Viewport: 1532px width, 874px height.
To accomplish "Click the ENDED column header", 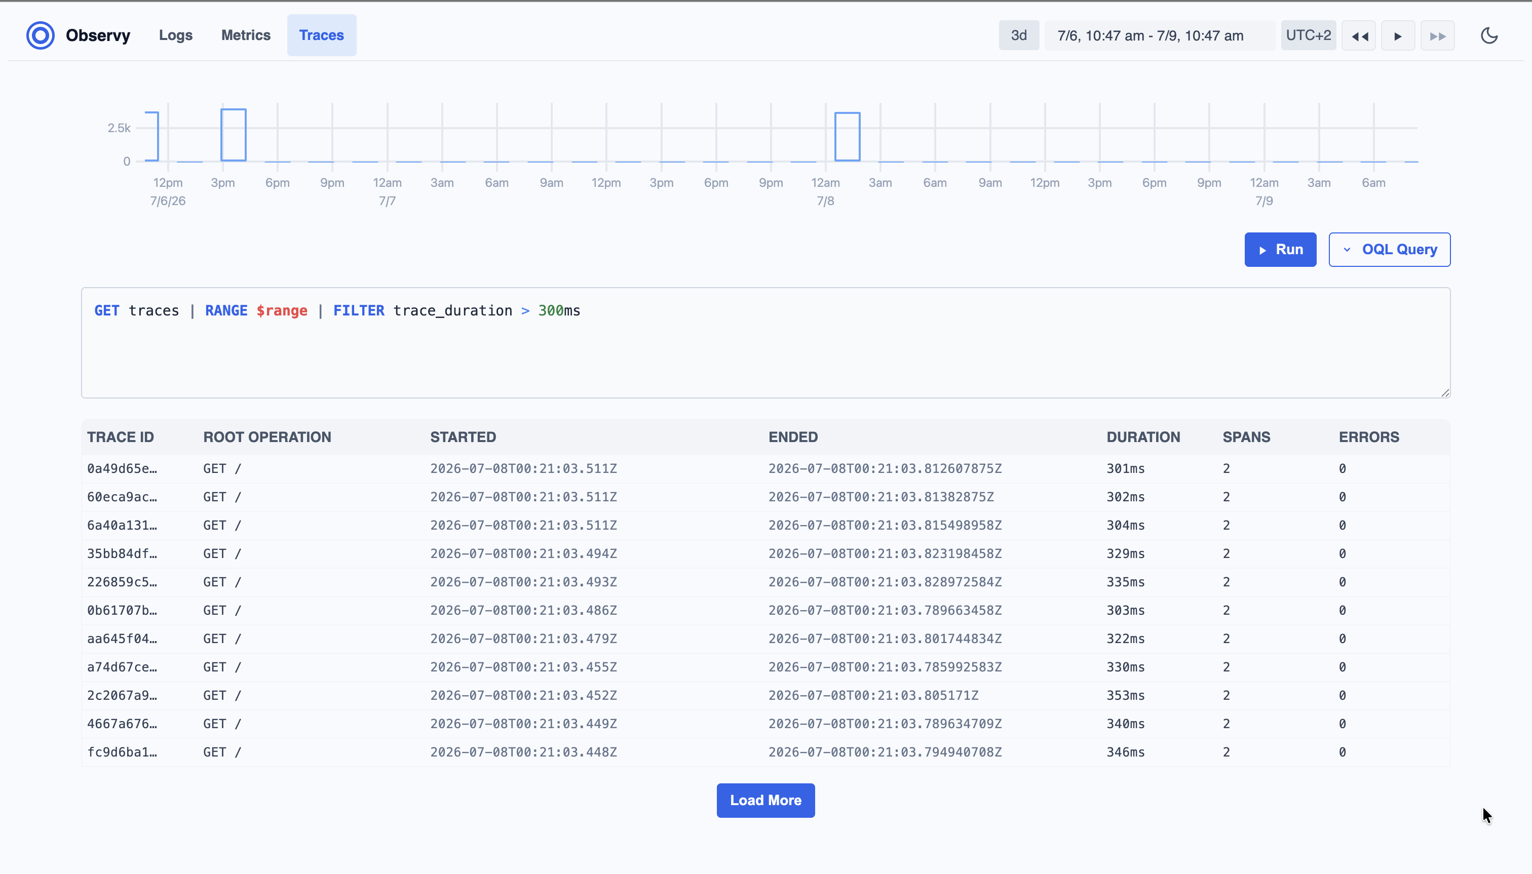I will pos(793,437).
